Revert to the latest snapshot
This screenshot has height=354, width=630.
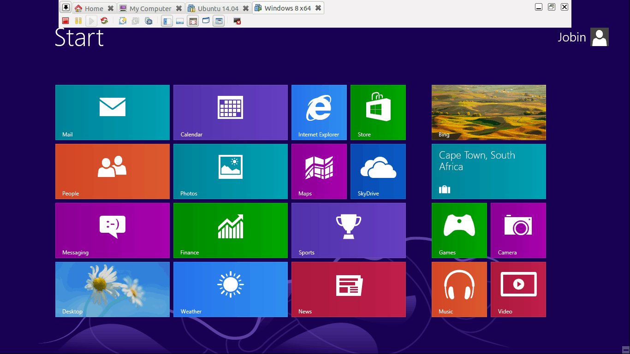coord(135,21)
